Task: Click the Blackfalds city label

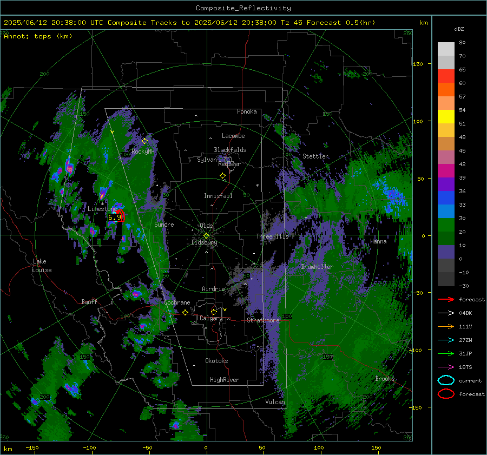Action: (230, 150)
